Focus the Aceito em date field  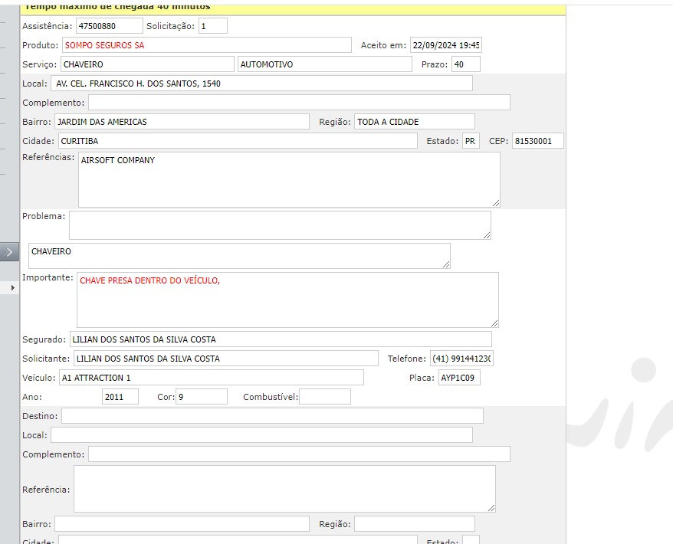(x=445, y=45)
